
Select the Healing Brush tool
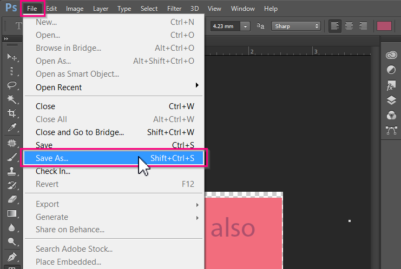click(12, 143)
